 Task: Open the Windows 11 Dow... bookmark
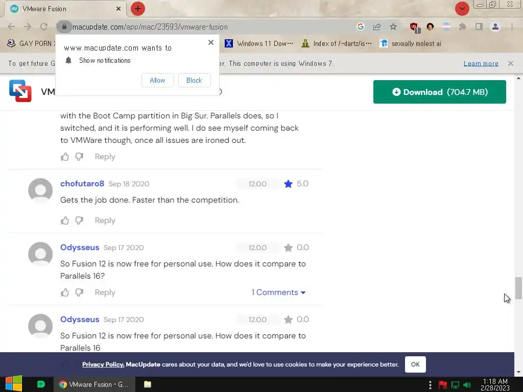[259, 43]
